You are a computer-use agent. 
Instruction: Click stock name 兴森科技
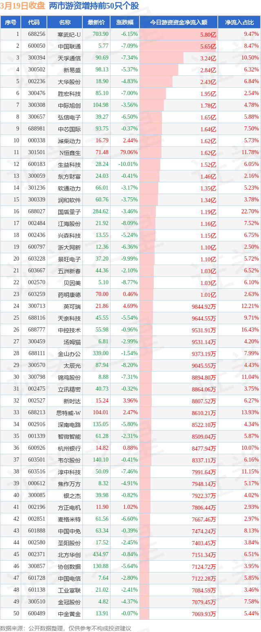pyautogui.click(x=69, y=236)
